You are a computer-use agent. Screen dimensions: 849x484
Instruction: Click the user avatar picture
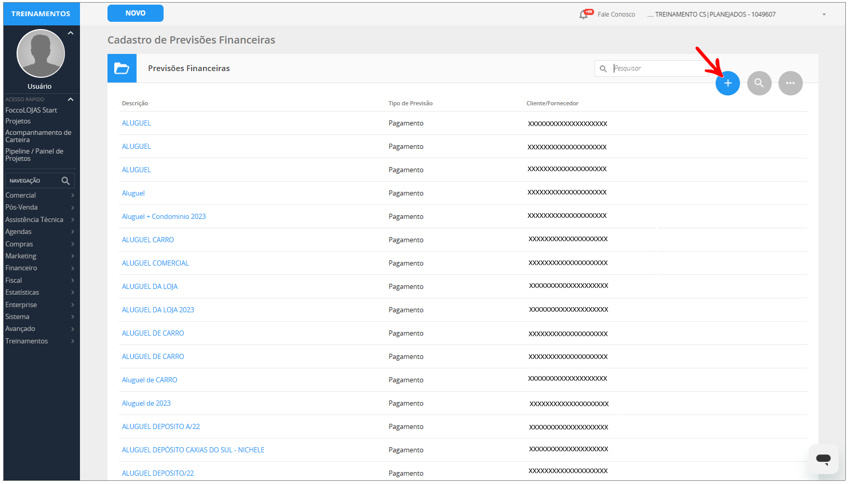click(x=41, y=53)
